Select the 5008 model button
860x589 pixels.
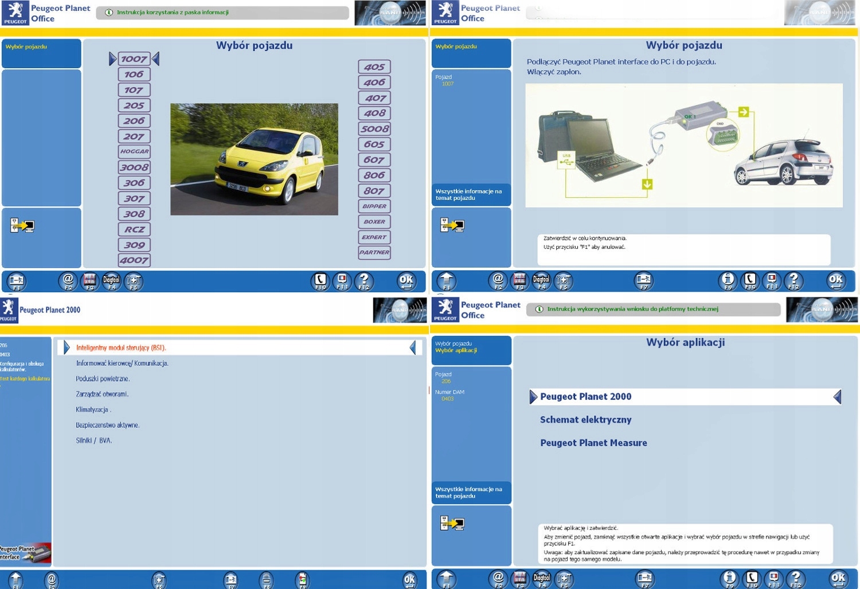click(374, 129)
